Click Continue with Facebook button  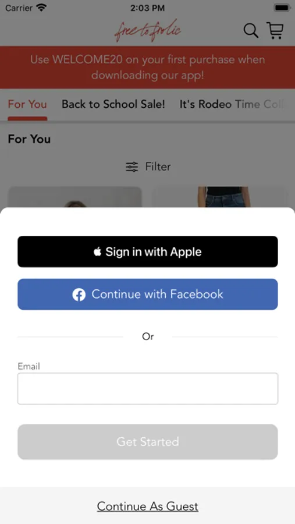pyautogui.click(x=148, y=294)
